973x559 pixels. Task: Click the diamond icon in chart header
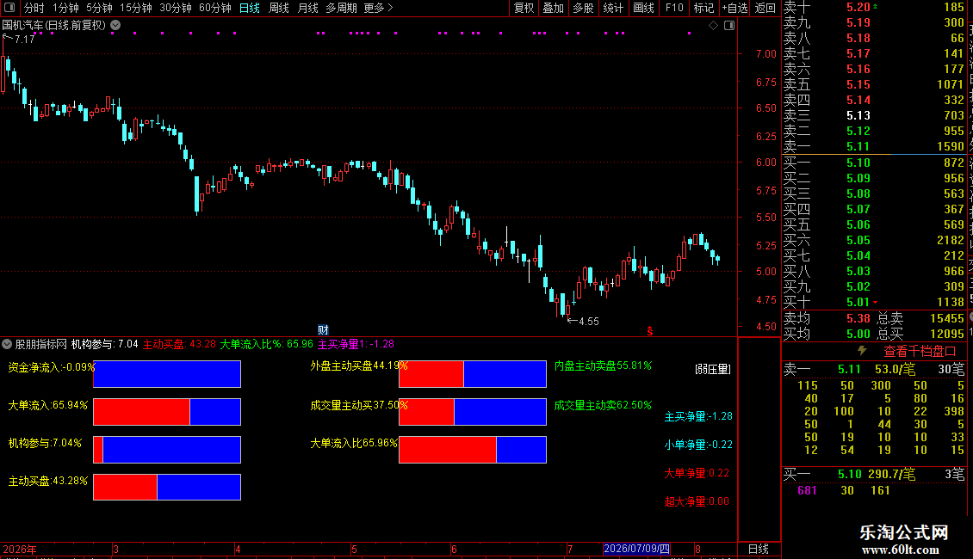713,26
